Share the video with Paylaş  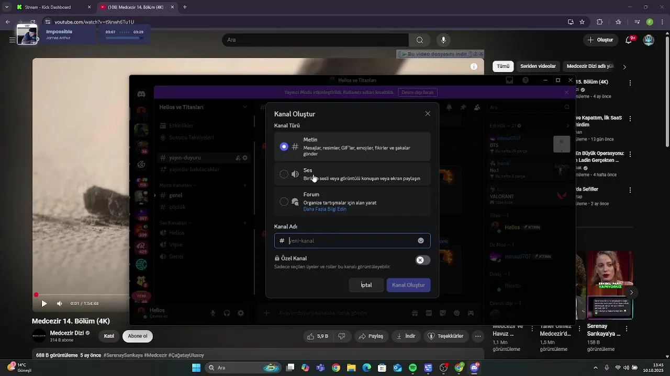[371, 336]
